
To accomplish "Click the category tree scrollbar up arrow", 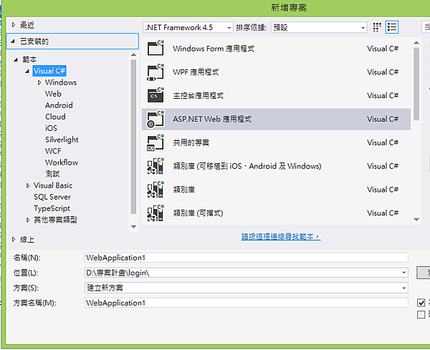I will click(133, 55).
